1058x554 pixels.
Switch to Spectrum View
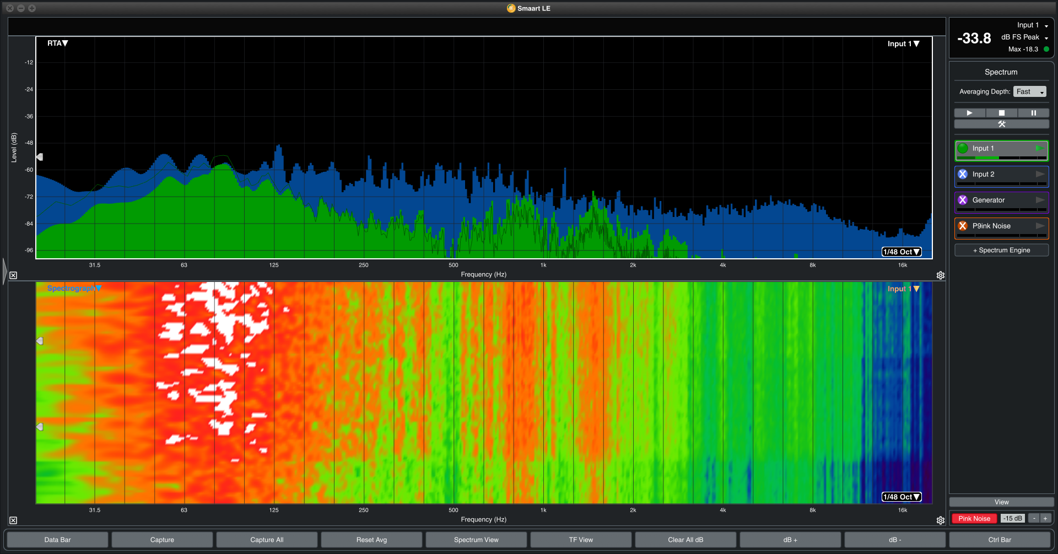[476, 540]
